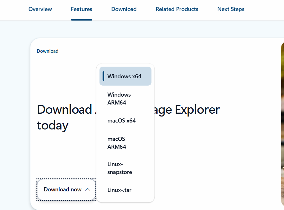This screenshot has height=210, width=284.
Task: Click the word today in the heading
Action: coord(53,126)
